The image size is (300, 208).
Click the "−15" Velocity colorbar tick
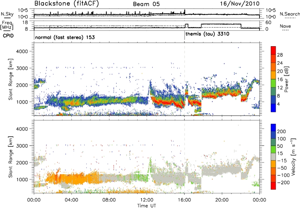[x=282, y=160]
